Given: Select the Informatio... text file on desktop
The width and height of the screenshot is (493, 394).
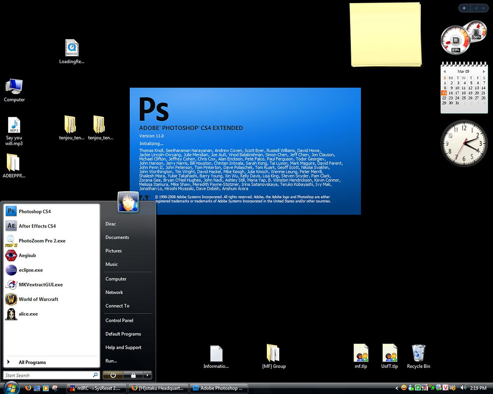Looking at the screenshot, I should coord(216,357).
